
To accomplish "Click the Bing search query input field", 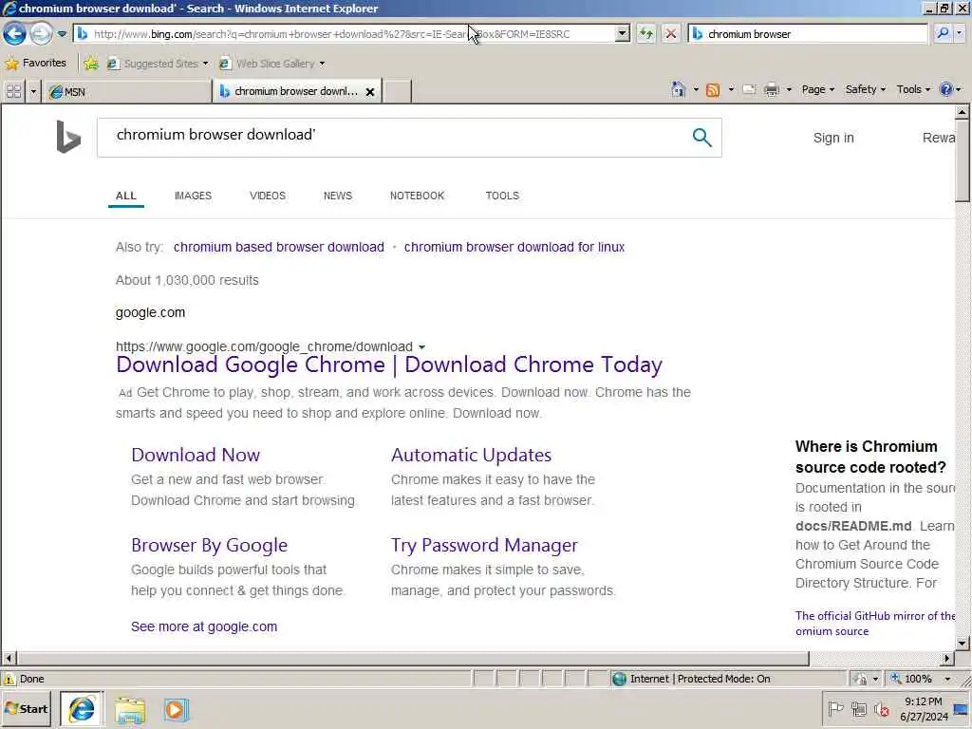I will click(397, 137).
